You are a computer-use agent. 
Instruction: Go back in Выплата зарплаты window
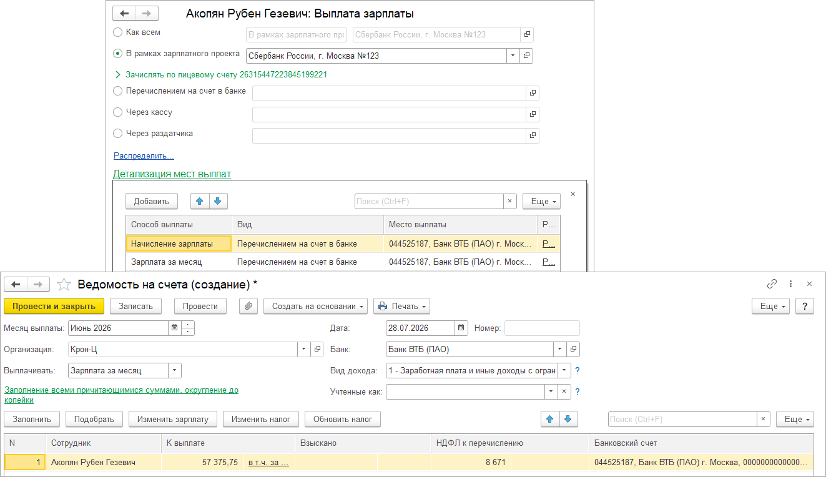click(x=124, y=14)
